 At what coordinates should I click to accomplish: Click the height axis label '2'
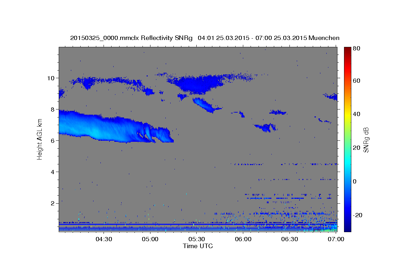(x=53, y=203)
